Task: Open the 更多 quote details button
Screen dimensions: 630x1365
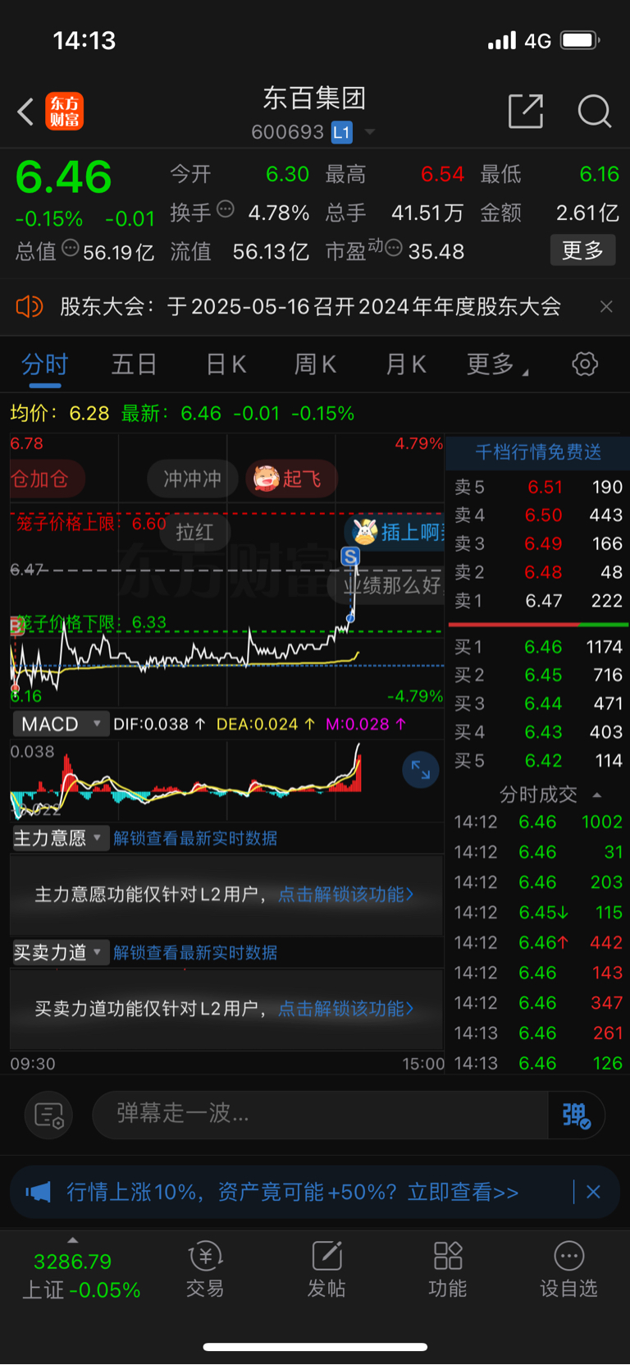Action: click(582, 250)
